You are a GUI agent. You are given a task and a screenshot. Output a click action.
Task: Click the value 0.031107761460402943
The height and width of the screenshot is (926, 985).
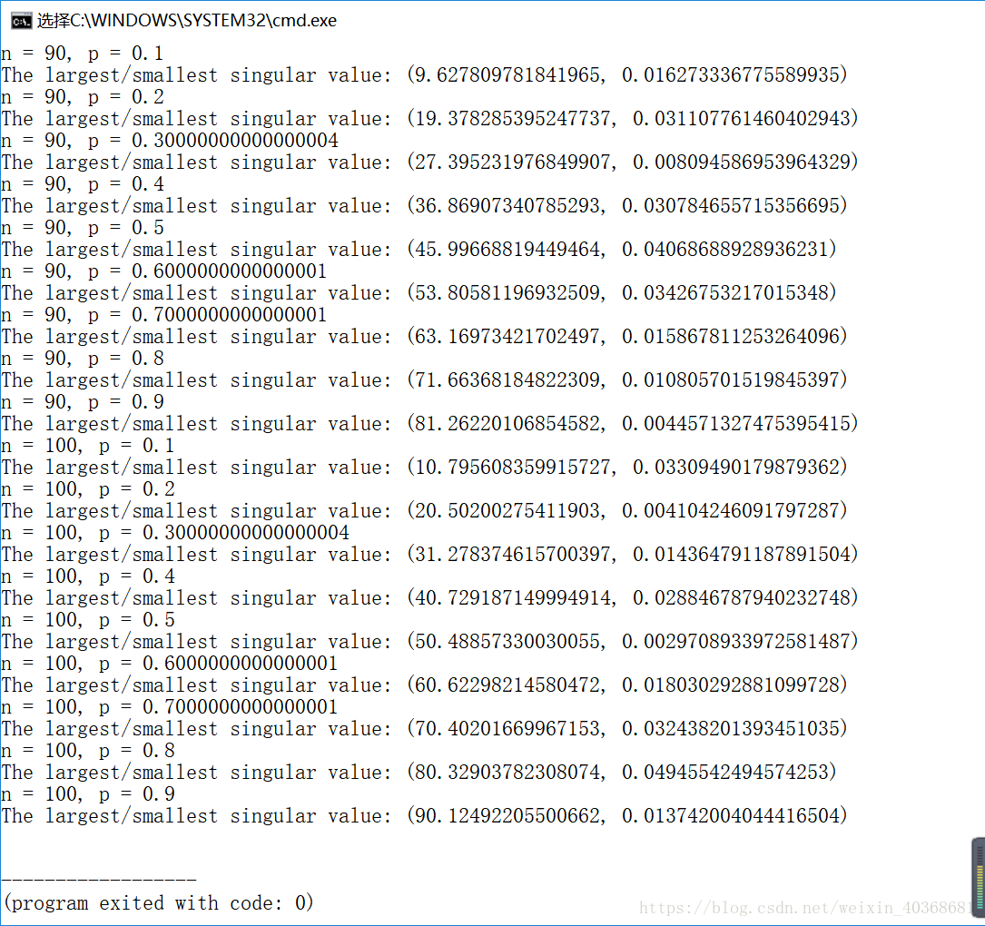click(x=740, y=119)
